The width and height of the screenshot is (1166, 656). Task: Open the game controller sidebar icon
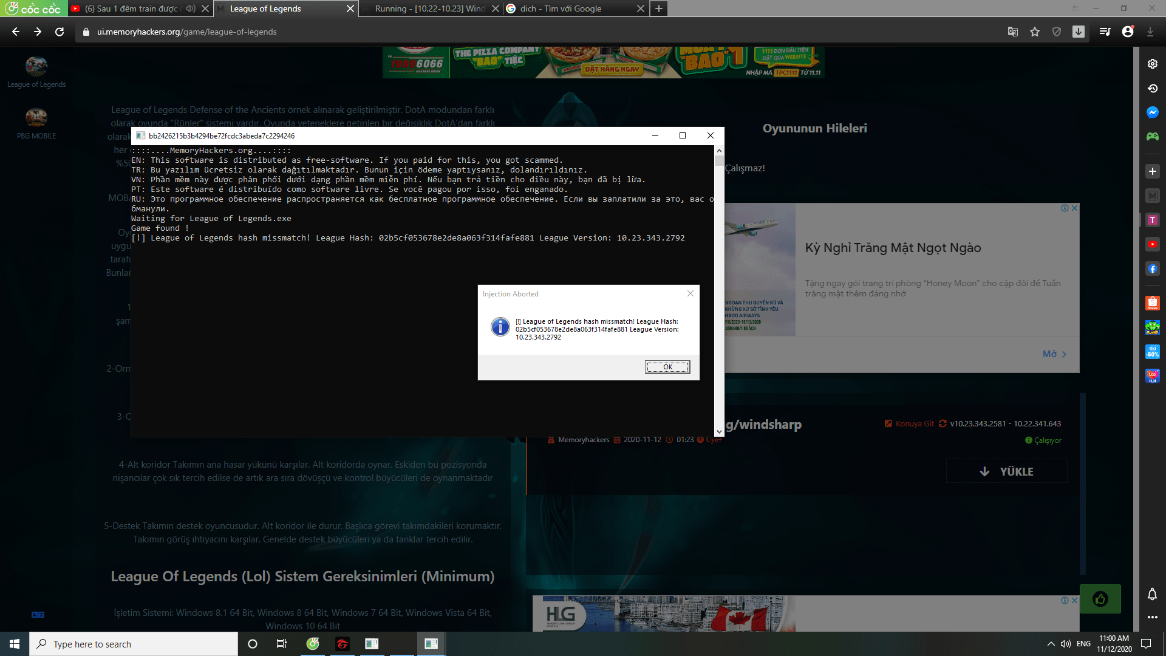point(1153,137)
